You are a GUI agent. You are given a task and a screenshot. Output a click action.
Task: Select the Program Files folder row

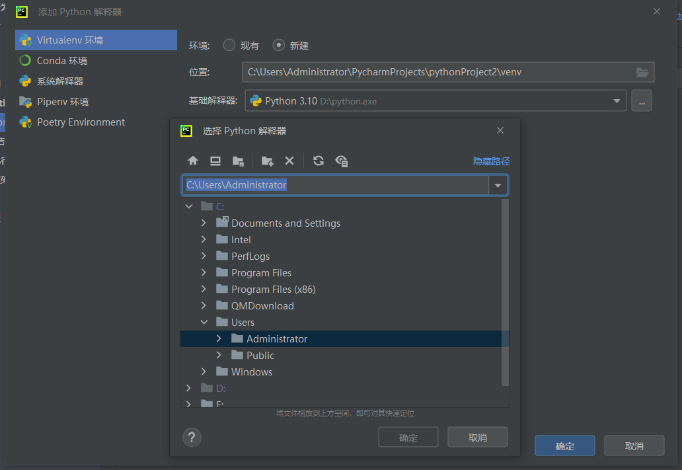click(x=344, y=272)
